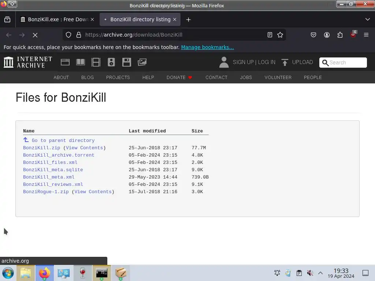Screen dimensions: 375x281
Task: View Contents of BonziKill.zip
Action: click(85, 148)
